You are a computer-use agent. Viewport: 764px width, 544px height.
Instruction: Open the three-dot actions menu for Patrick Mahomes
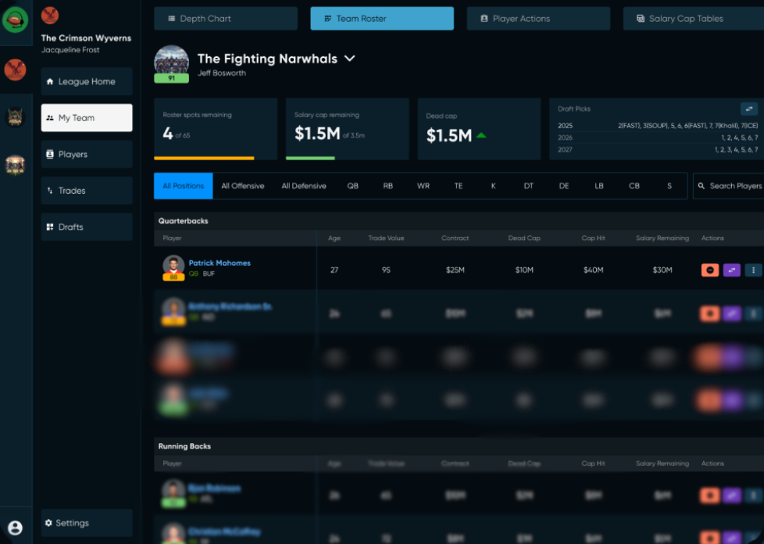(x=753, y=270)
